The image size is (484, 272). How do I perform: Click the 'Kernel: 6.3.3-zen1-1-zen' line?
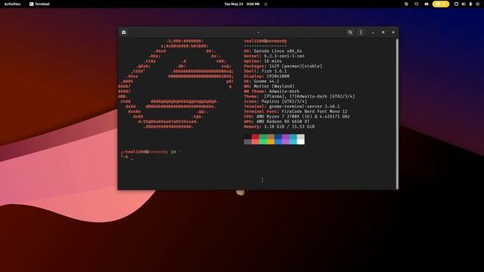click(x=274, y=56)
